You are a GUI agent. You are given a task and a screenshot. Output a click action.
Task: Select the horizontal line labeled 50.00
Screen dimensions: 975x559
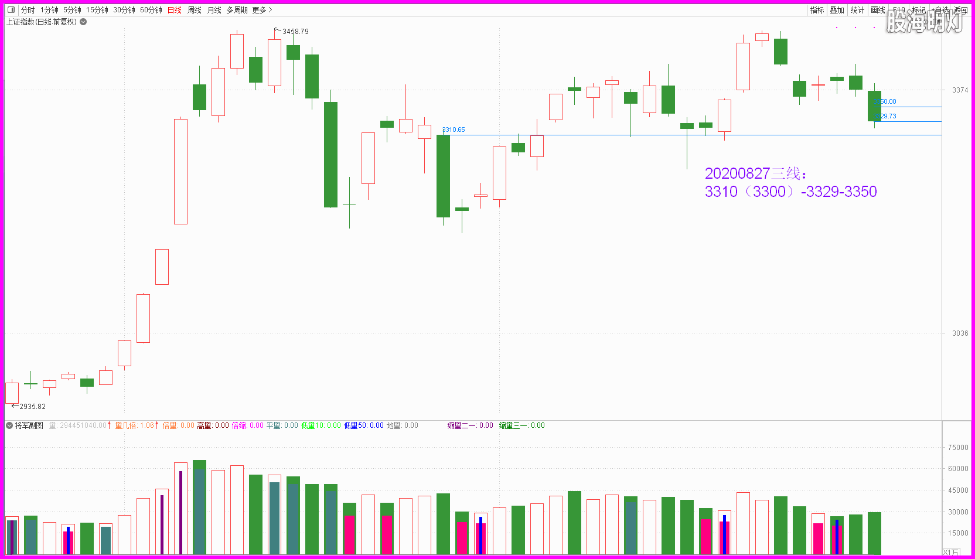coord(907,107)
